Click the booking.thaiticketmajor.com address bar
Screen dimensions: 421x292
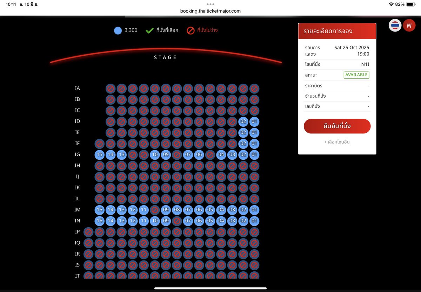point(210,11)
